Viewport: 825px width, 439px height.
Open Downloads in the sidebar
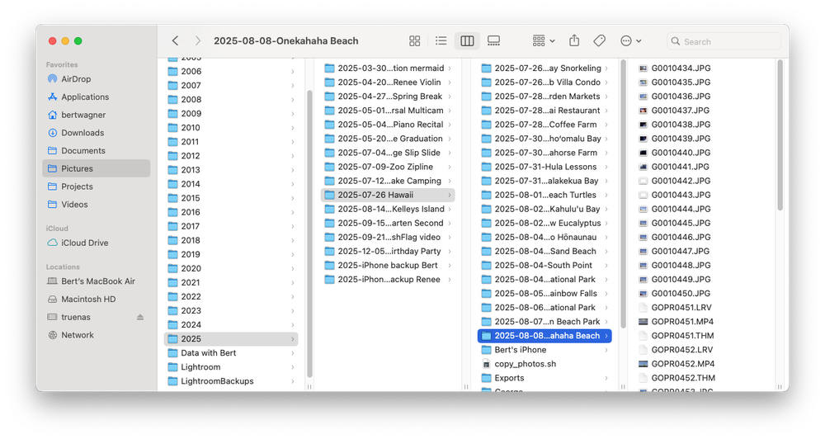tap(97, 133)
